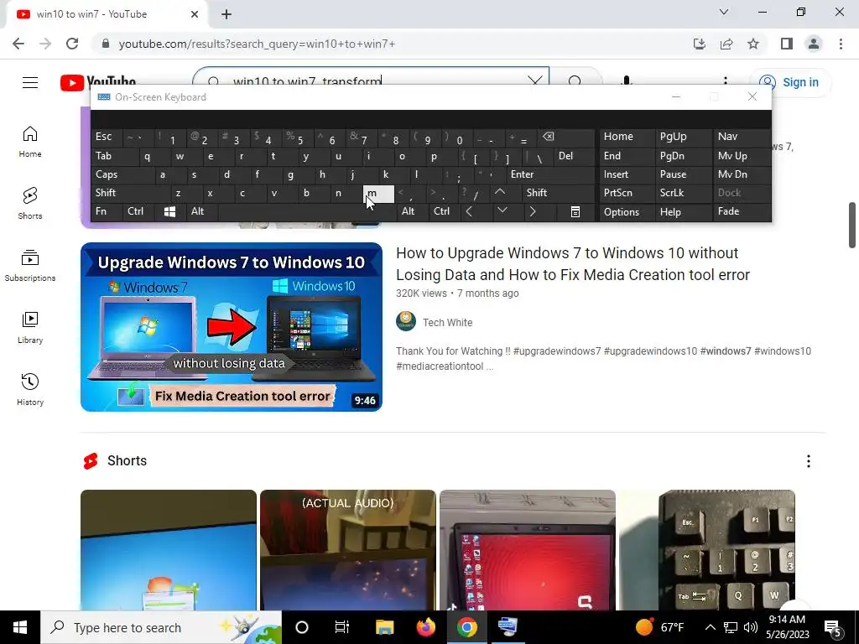
Task: Open the How to Upgrade Windows 7 title
Action: click(x=572, y=263)
